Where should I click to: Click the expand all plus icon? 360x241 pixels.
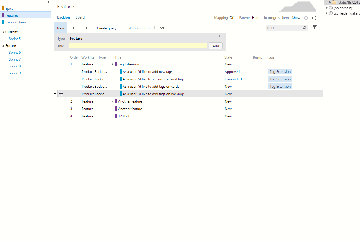pyautogui.click(x=73, y=28)
